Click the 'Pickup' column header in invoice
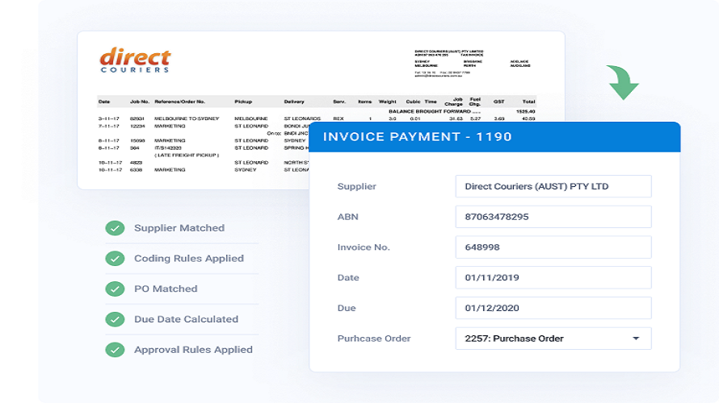Image resolution: width=719 pixels, height=403 pixels. 243,102
